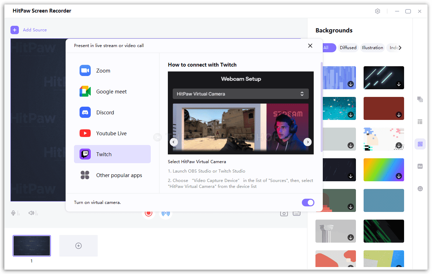Open the layout templates panel in the sidebar
The image size is (432, 274).
[420, 122]
